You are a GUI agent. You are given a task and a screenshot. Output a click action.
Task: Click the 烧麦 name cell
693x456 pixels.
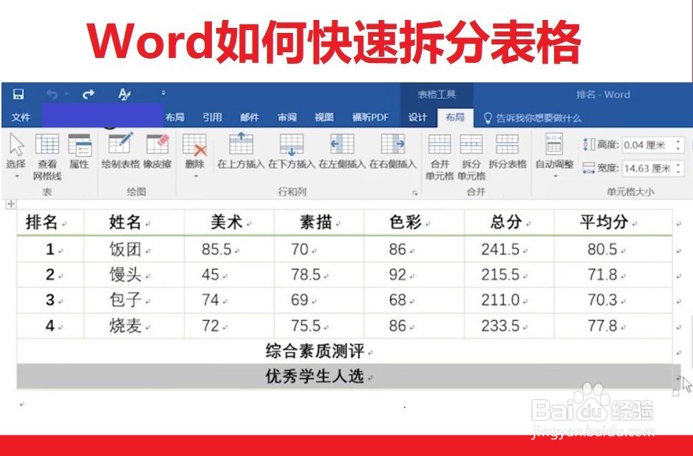point(134,326)
